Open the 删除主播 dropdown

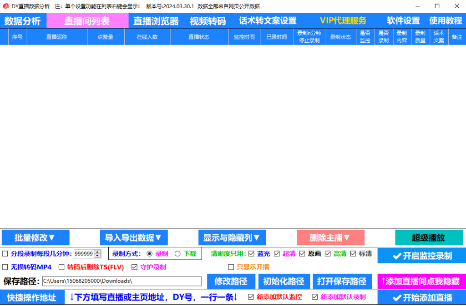pyautogui.click(x=331, y=237)
